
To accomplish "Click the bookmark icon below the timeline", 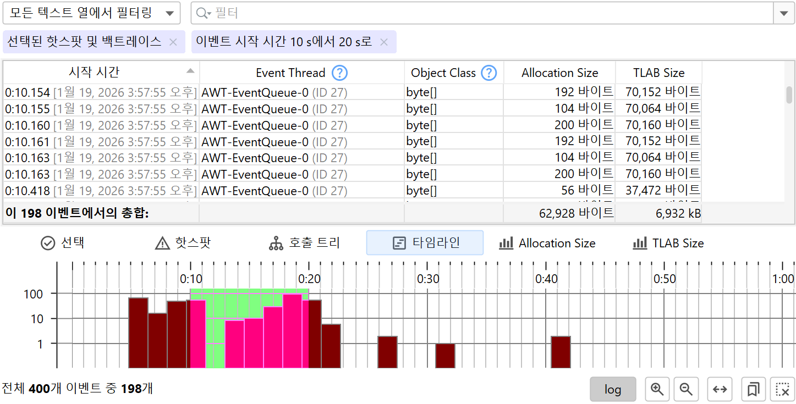I will pyautogui.click(x=753, y=389).
